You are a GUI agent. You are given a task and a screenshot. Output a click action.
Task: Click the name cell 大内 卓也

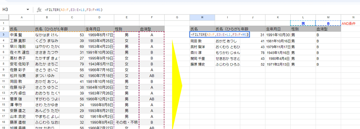point(22,93)
